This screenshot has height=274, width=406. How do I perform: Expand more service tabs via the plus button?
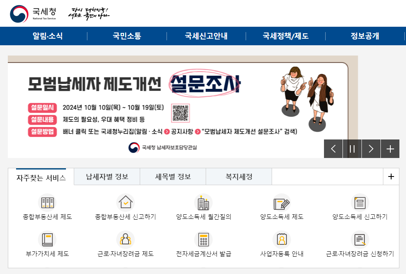click(x=391, y=176)
